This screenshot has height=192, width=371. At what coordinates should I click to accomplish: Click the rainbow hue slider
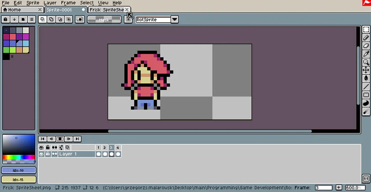point(19,157)
